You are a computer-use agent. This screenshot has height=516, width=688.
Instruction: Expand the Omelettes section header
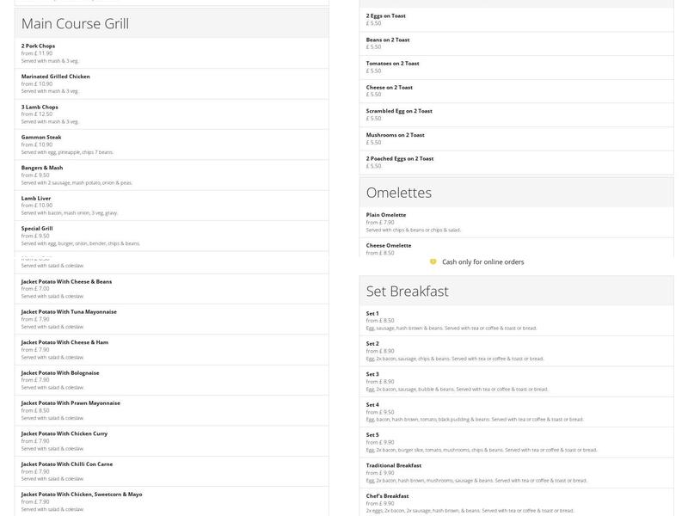tap(516, 193)
